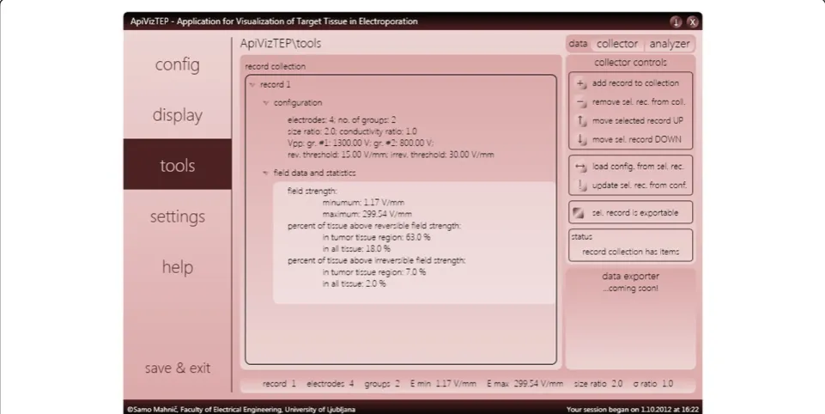
Task: Click 'in tumor tissue region: 63.0 %'
Action: click(376, 238)
